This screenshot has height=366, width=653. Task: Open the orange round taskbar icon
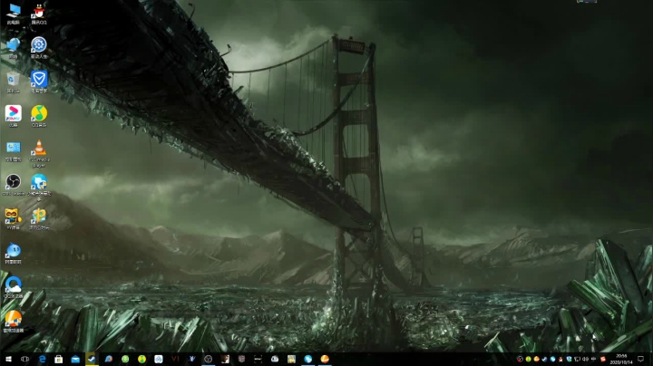325,359
